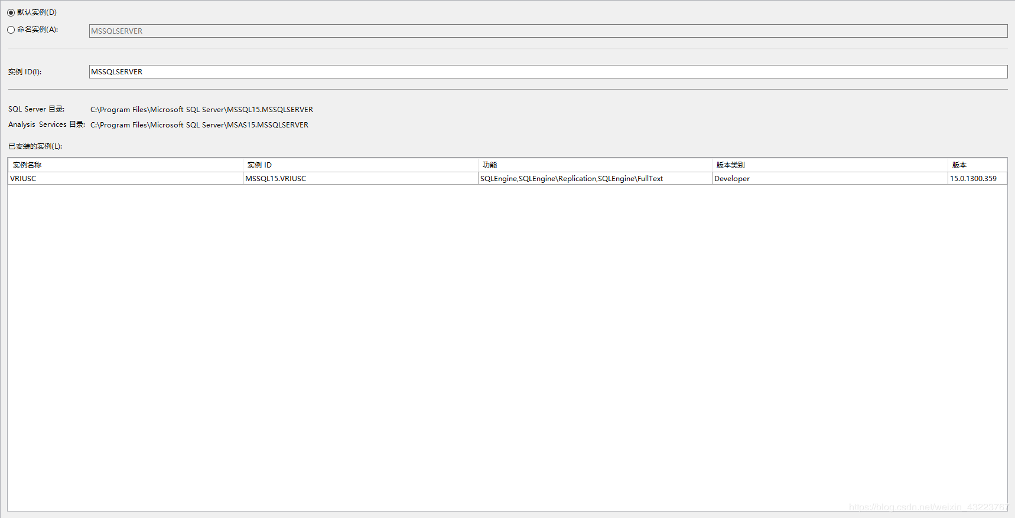Viewport: 1015px width, 518px height.
Task: Click the 功能 column header
Action: click(x=595, y=165)
